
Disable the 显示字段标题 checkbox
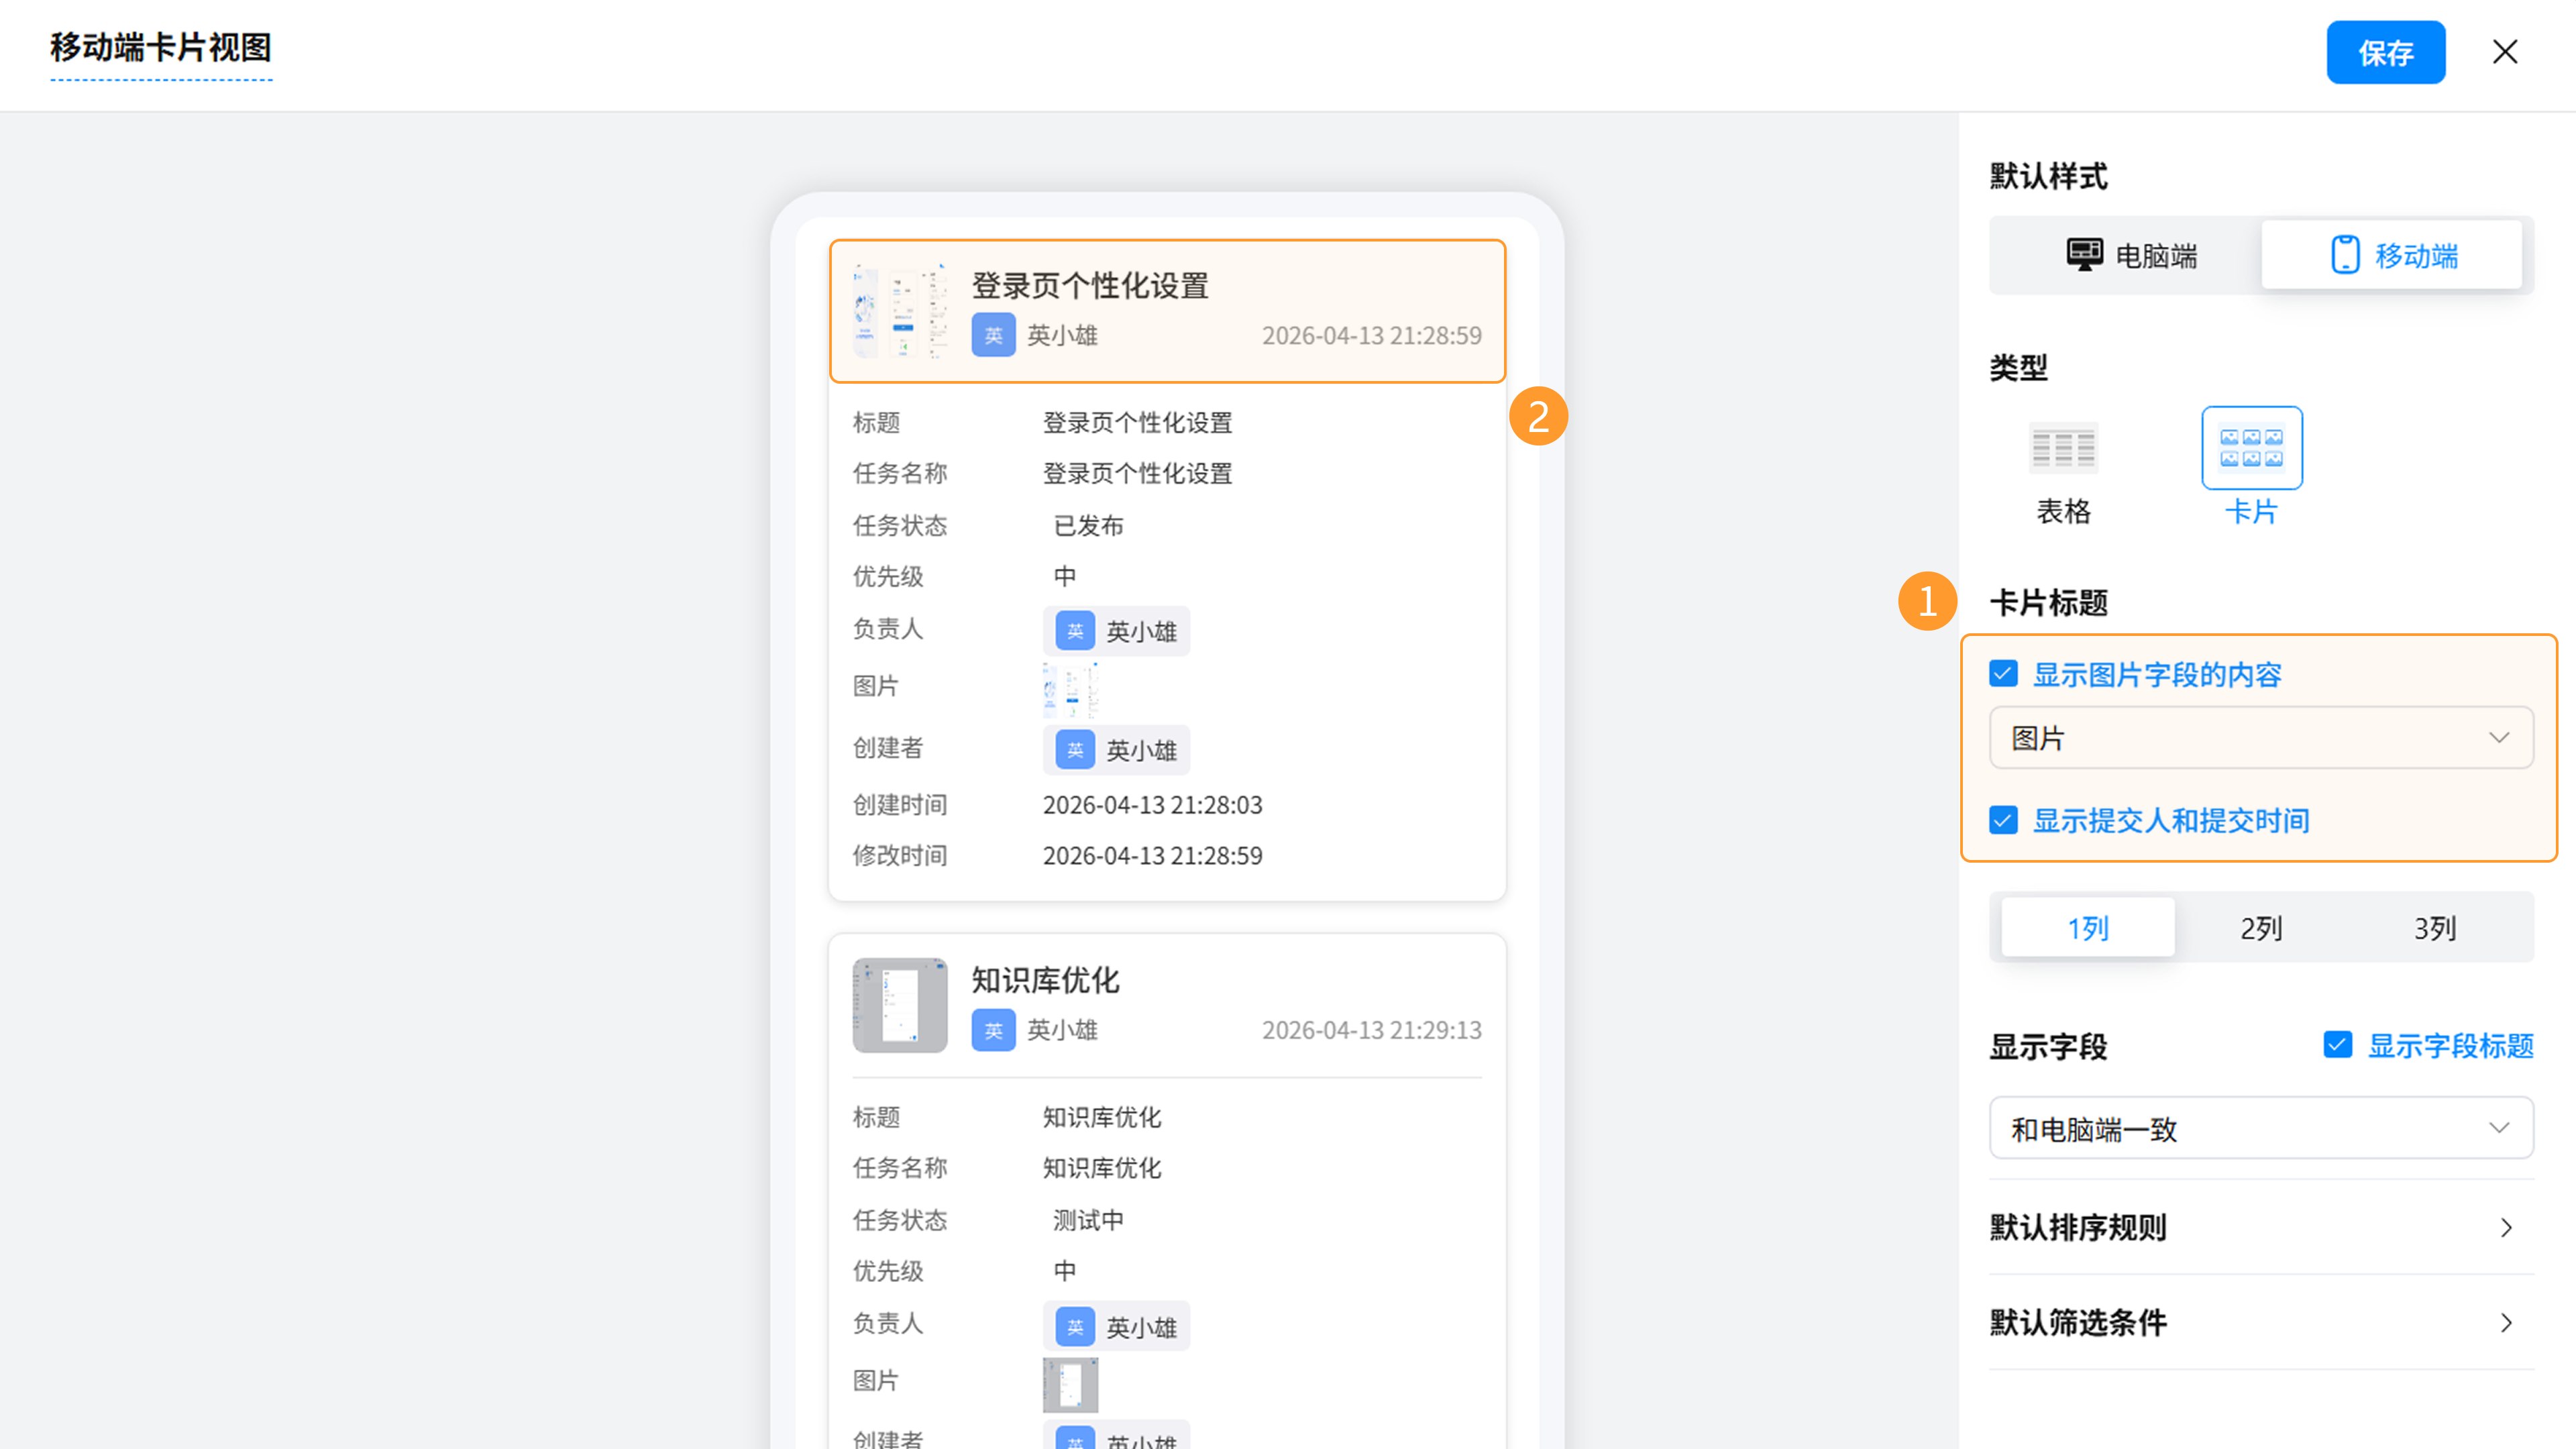tap(2337, 1045)
